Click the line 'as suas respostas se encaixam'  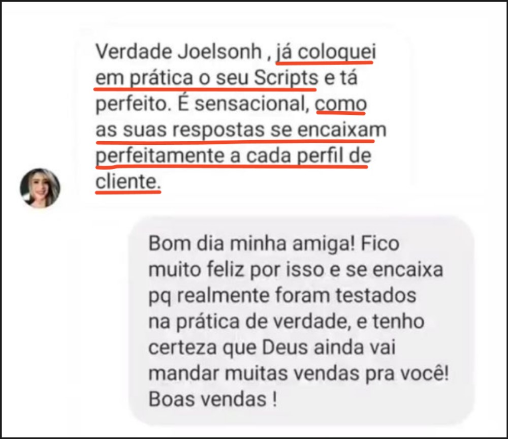pos(241,130)
